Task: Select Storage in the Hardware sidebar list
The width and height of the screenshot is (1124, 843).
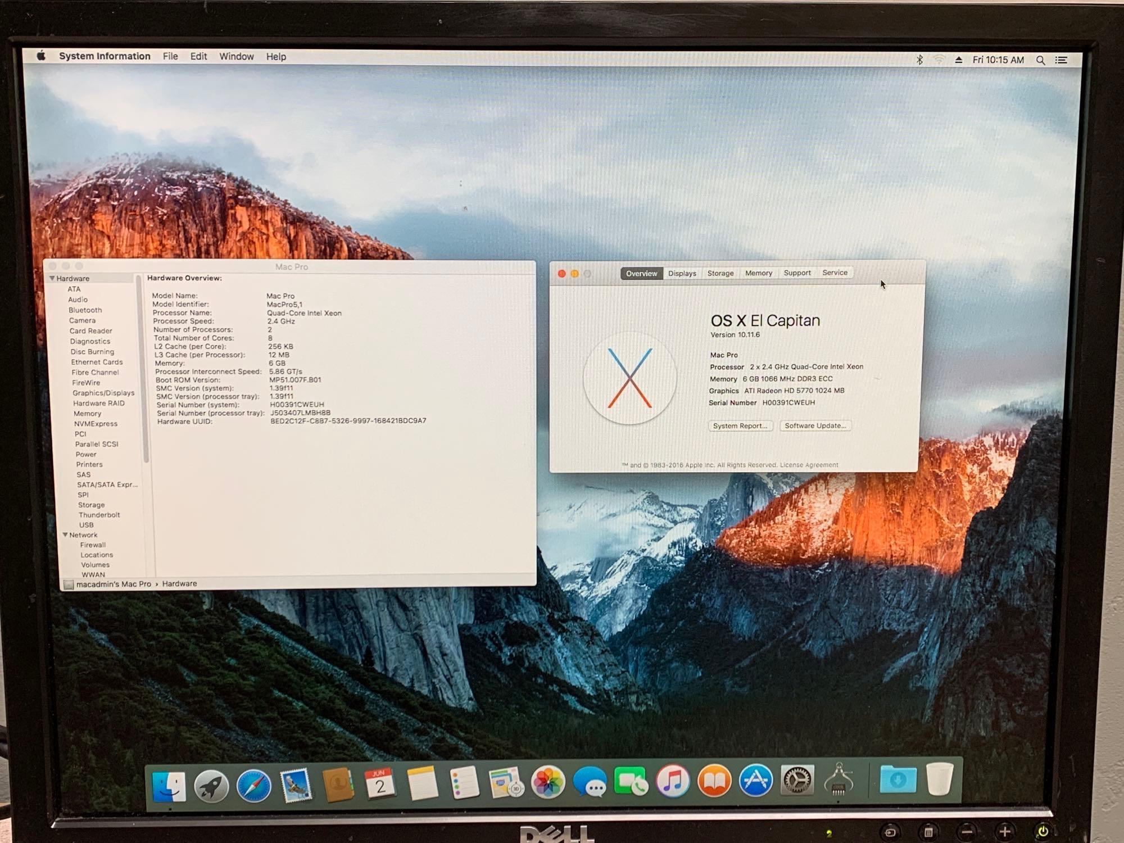Action: click(91, 505)
